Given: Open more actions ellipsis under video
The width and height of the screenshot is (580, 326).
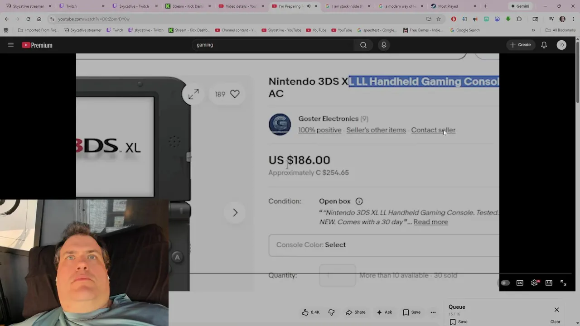Looking at the screenshot, I should click(x=433, y=312).
